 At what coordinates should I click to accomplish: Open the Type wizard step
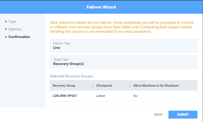coord(12,21)
